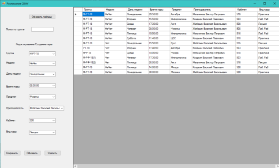
Task: Select the highlighted «М-РТ-18» cell in the first row
Action: (x=94, y=14)
